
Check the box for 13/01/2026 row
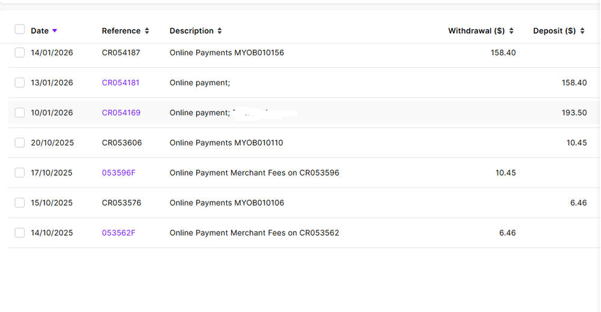(20, 82)
